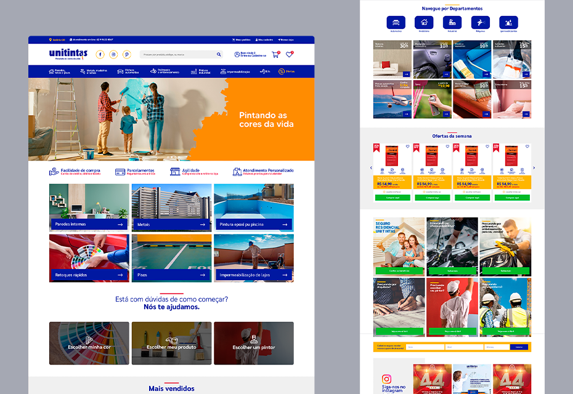Open Metais, madeiras e telhas menu

[x=94, y=71]
